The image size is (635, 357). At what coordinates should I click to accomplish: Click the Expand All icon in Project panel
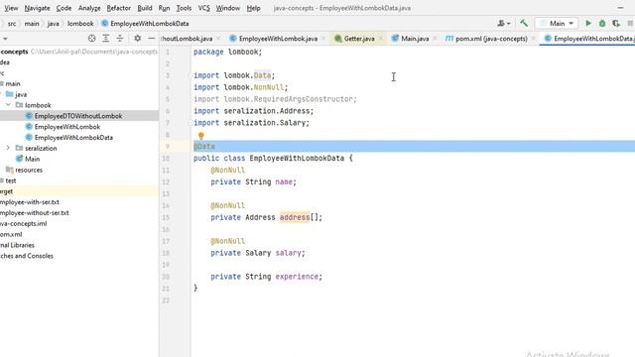[x=106, y=38]
